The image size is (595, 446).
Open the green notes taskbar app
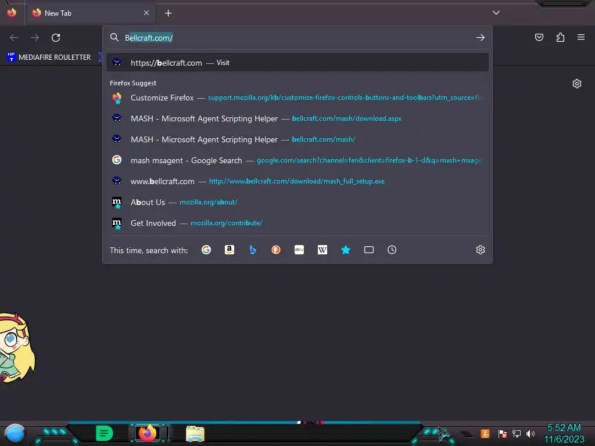point(105,433)
